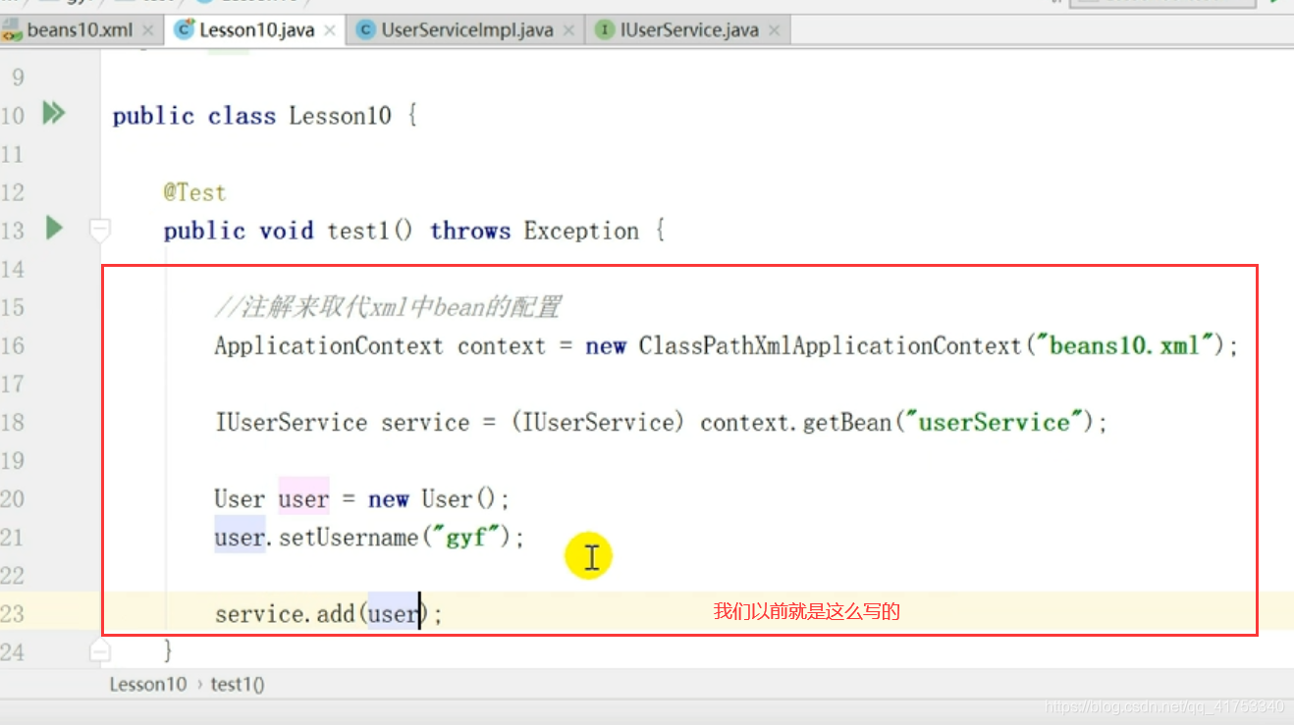This screenshot has width=1294, height=725.
Task: Collapse the test1 method at its declaration line
Action: 99,231
